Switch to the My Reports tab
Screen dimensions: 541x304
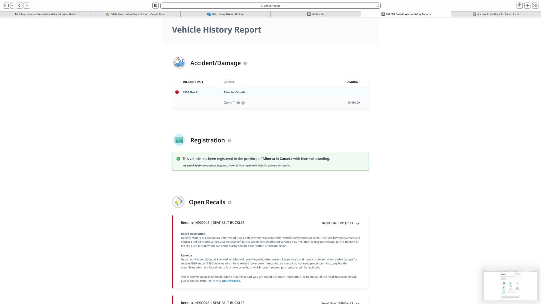click(x=316, y=14)
